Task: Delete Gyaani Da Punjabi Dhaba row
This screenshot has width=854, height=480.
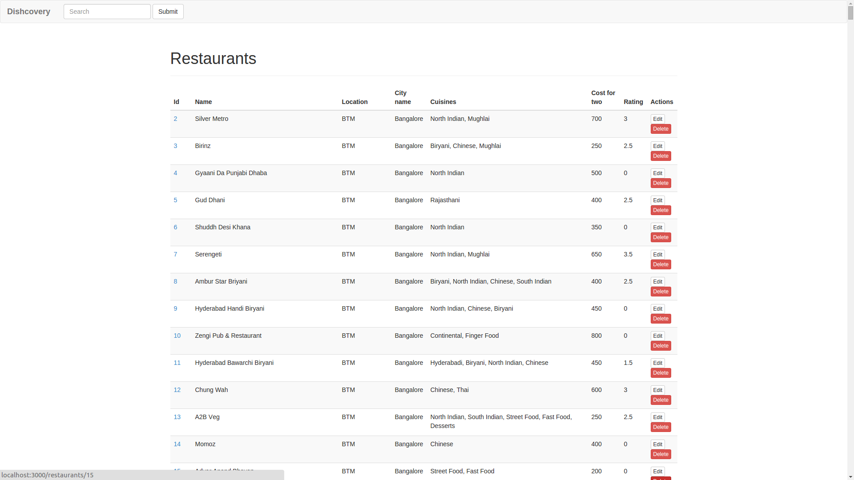Action: click(661, 183)
